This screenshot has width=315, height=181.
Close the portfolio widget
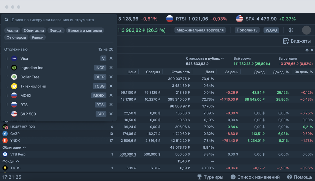click(312, 50)
